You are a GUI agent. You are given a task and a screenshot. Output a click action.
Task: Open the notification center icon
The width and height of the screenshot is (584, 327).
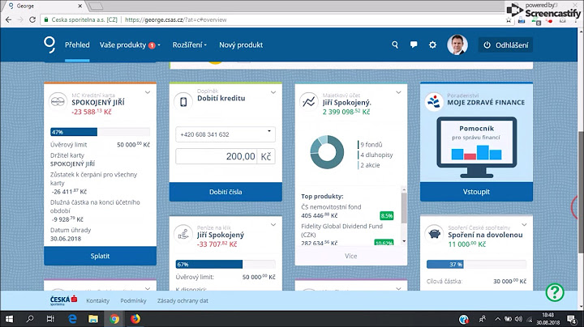tap(571, 319)
